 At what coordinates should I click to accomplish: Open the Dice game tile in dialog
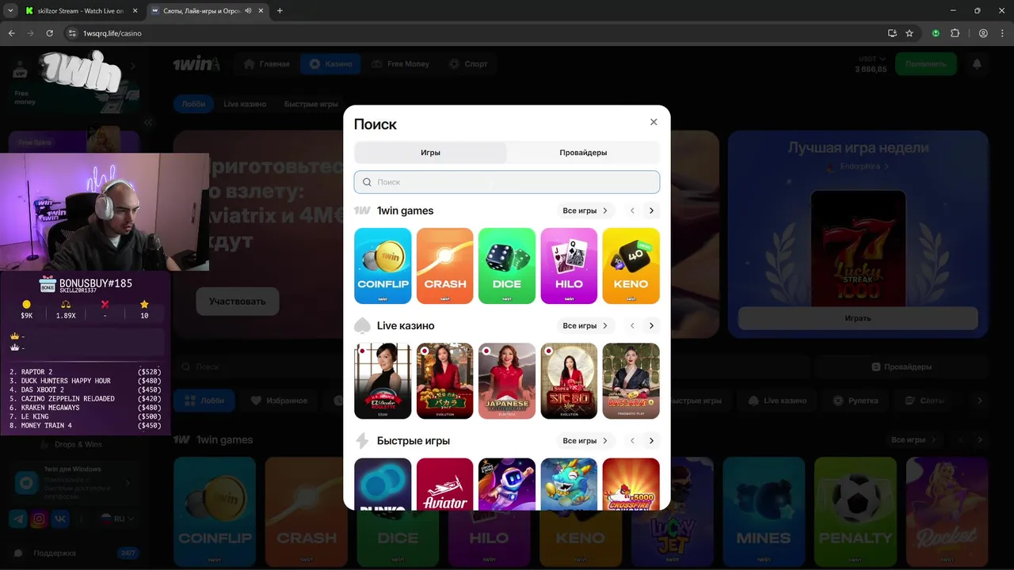tap(507, 266)
